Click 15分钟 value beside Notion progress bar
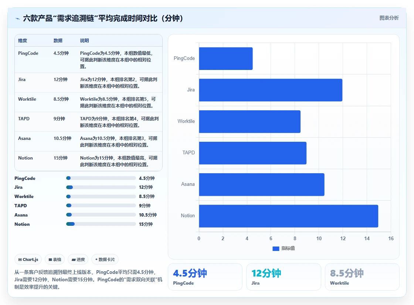 (146, 224)
